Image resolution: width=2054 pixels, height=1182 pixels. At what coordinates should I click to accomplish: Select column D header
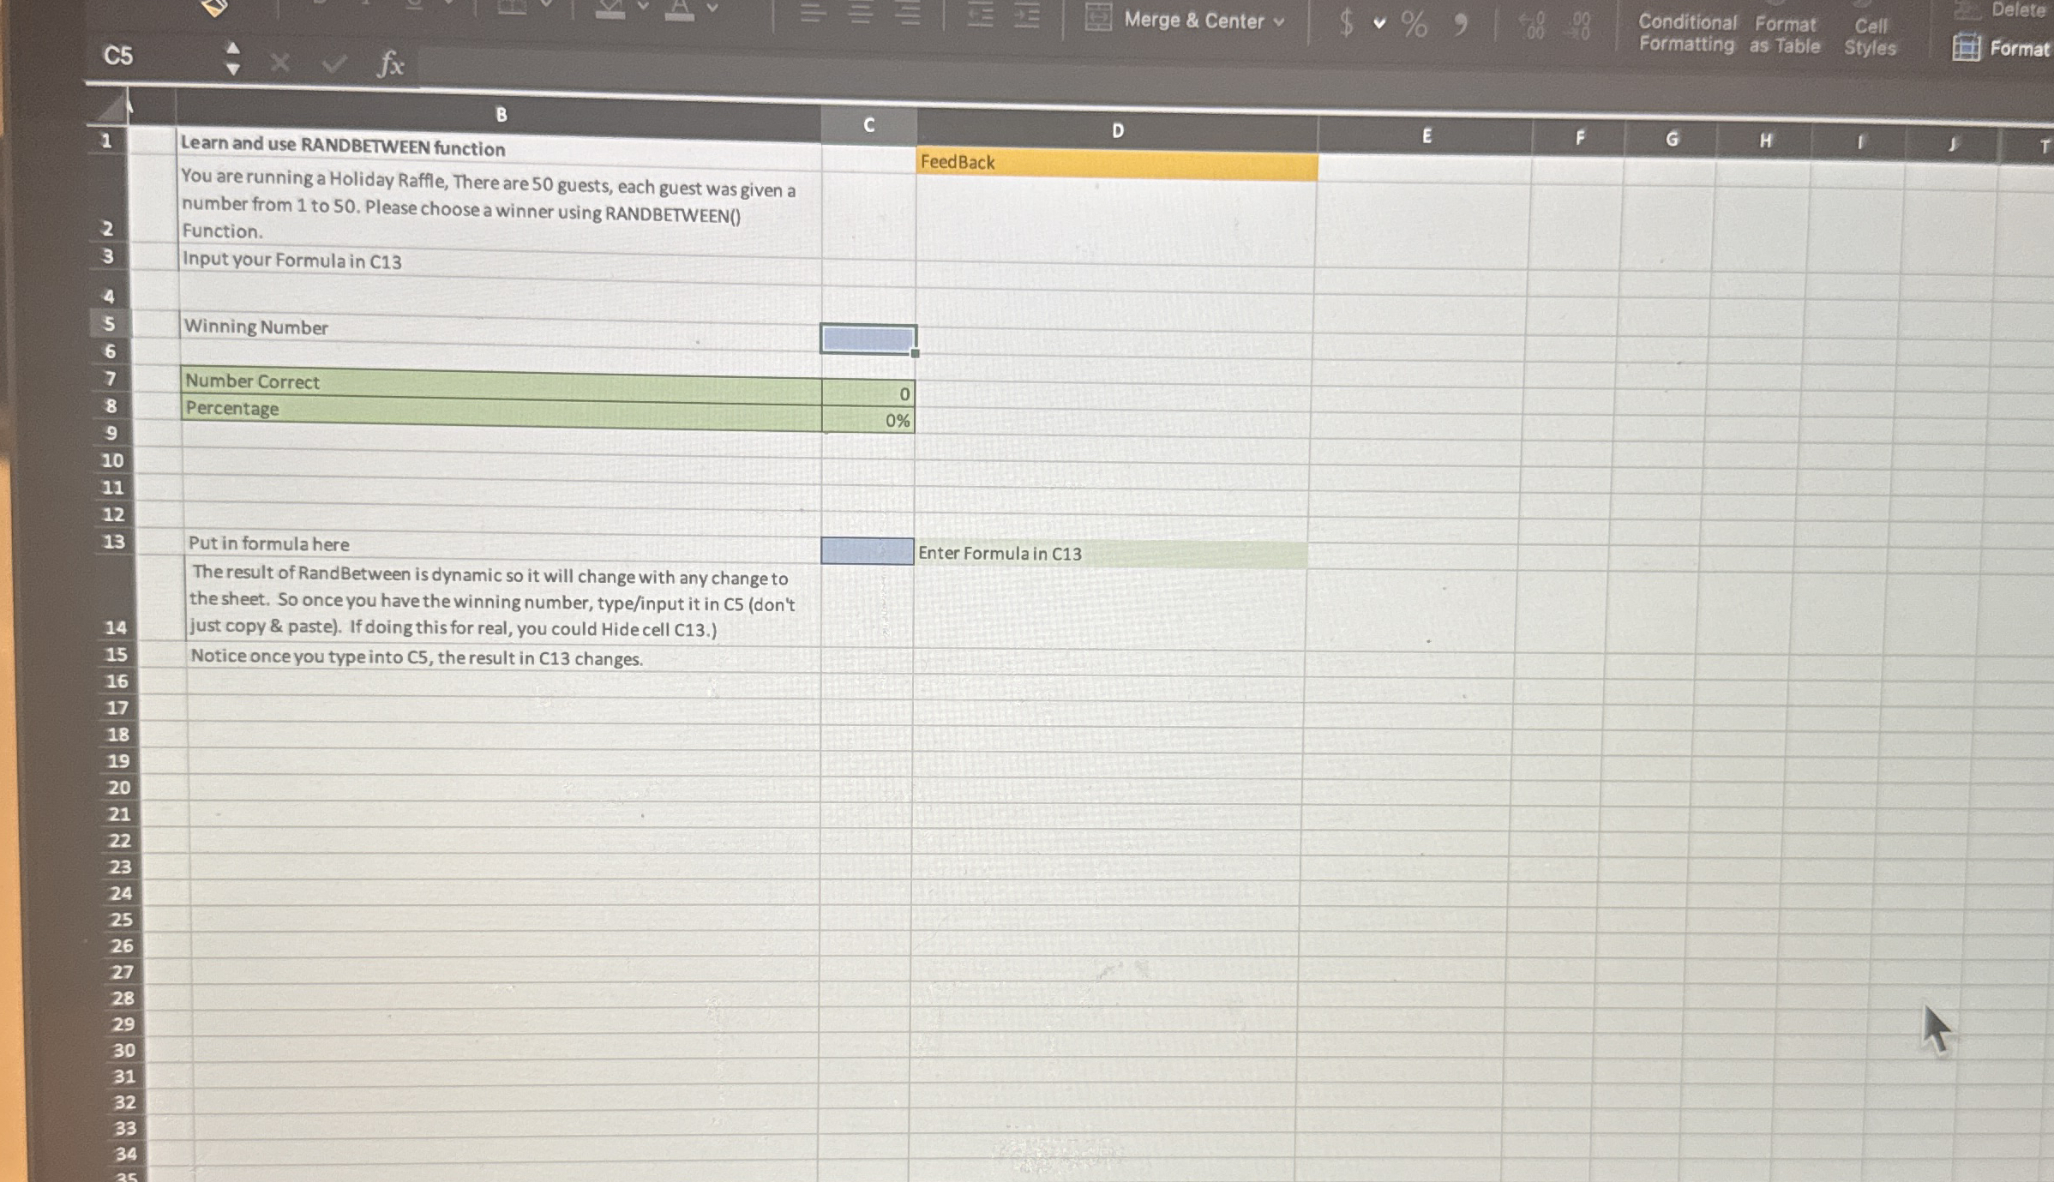click(x=1117, y=130)
